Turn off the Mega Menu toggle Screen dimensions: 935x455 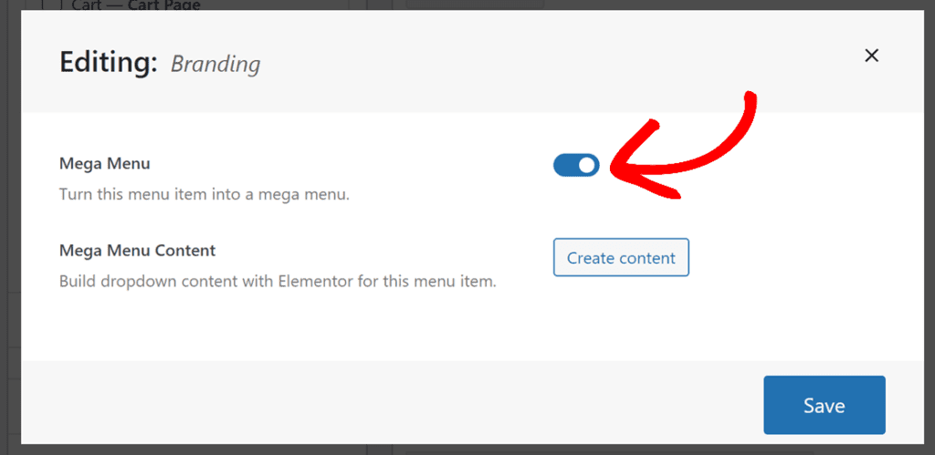576,165
